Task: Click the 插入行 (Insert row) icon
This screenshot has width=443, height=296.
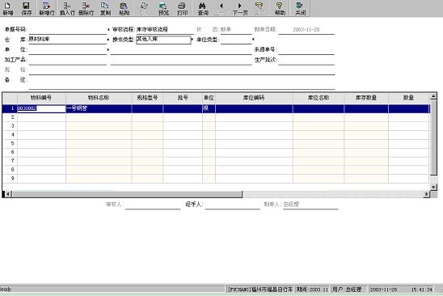Action: point(67,8)
